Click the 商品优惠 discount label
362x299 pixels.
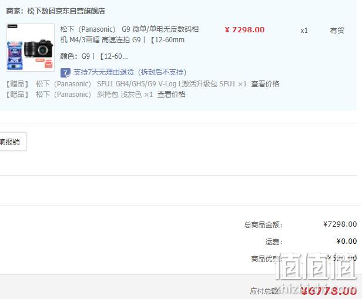[267, 259]
